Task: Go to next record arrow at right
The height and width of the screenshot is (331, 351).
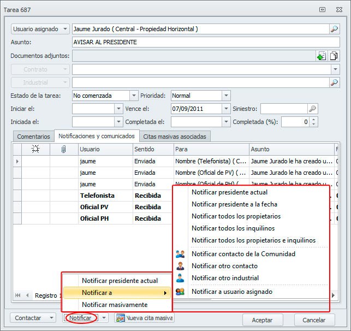Action: [333, 295]
